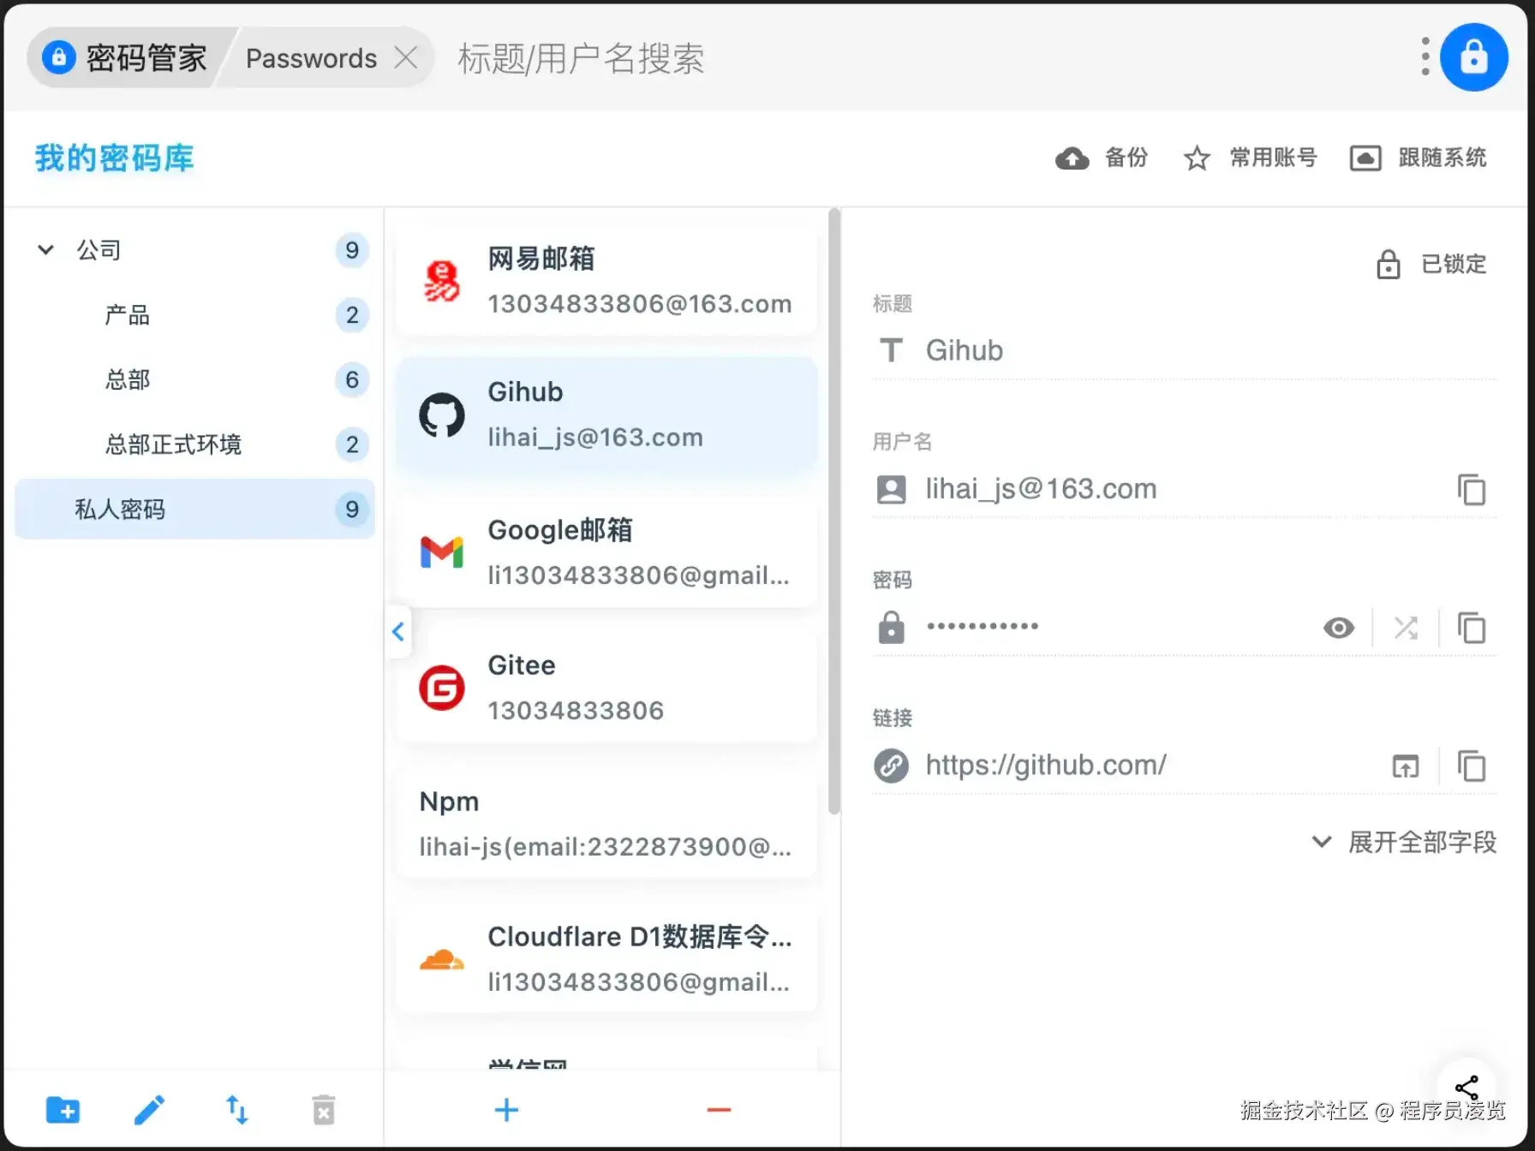
Task: Click the 跟随系统 theme button
Action: tap(1418, 158)
